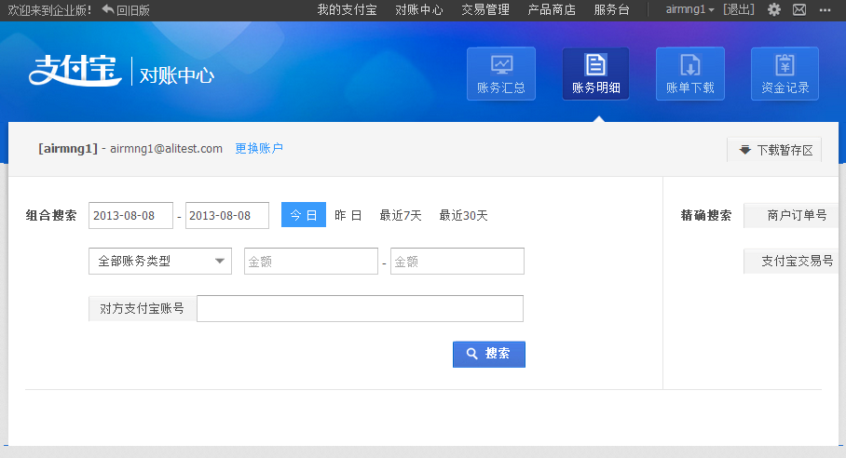Click the maximum 金额 amount field

click(x=457, y=262)
